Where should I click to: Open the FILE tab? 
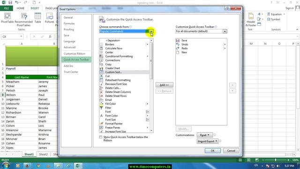coord(6,8)
